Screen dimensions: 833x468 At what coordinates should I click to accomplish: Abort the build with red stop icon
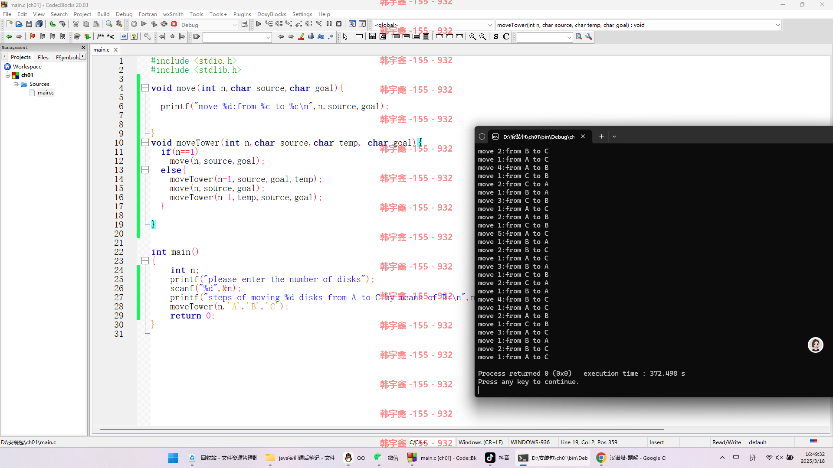174,24
